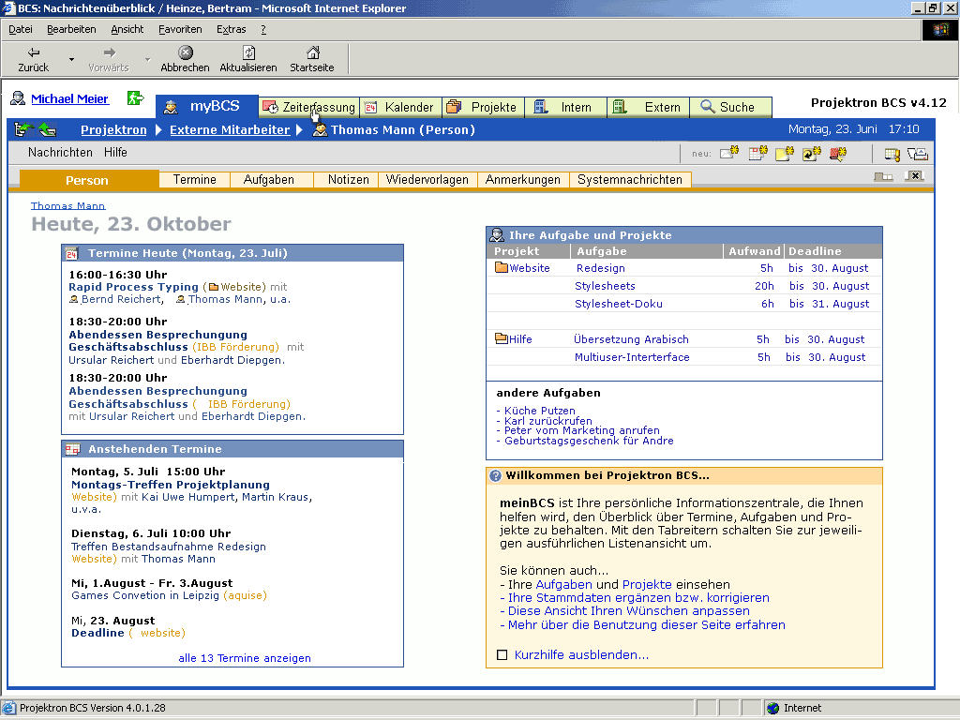Check the Kurzhilfe ausblenden checkbox
960x720 pixels.
pos(502,655)
